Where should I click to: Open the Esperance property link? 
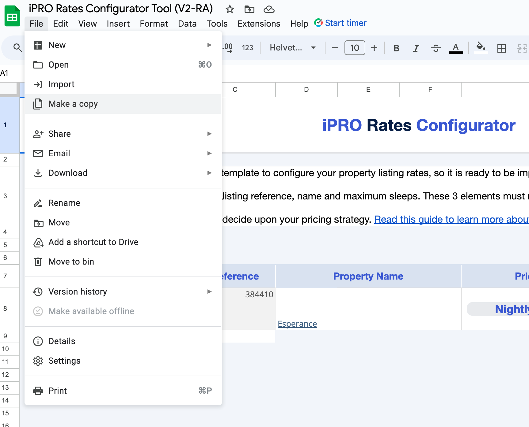click(x=297, y=324)
